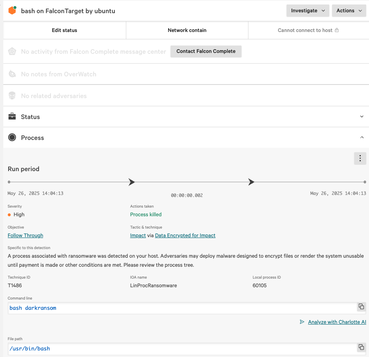Copy the command line bash darkransom

[361, 307]
